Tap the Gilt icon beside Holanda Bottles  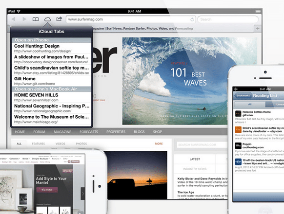[238, 114]
